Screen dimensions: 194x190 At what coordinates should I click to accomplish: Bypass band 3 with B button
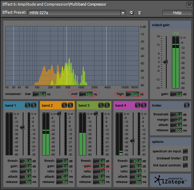click(x=107, y=105)
